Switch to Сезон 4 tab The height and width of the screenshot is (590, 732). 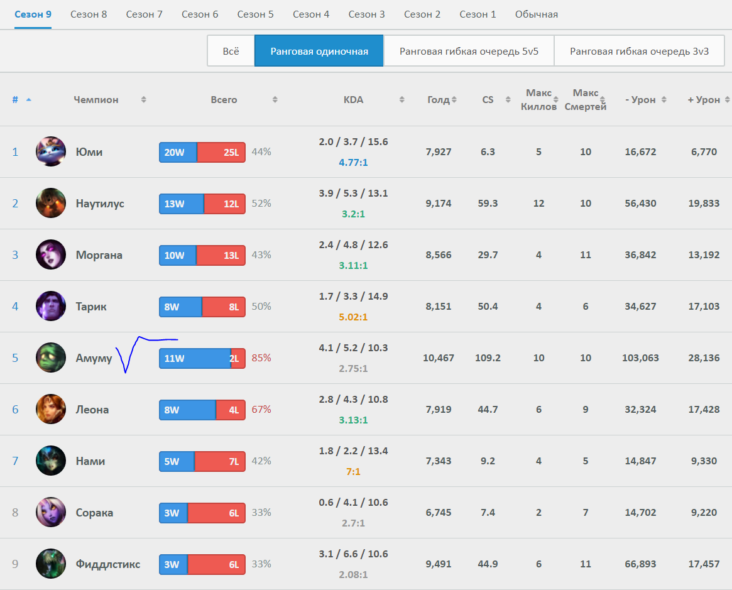(311, 14)
